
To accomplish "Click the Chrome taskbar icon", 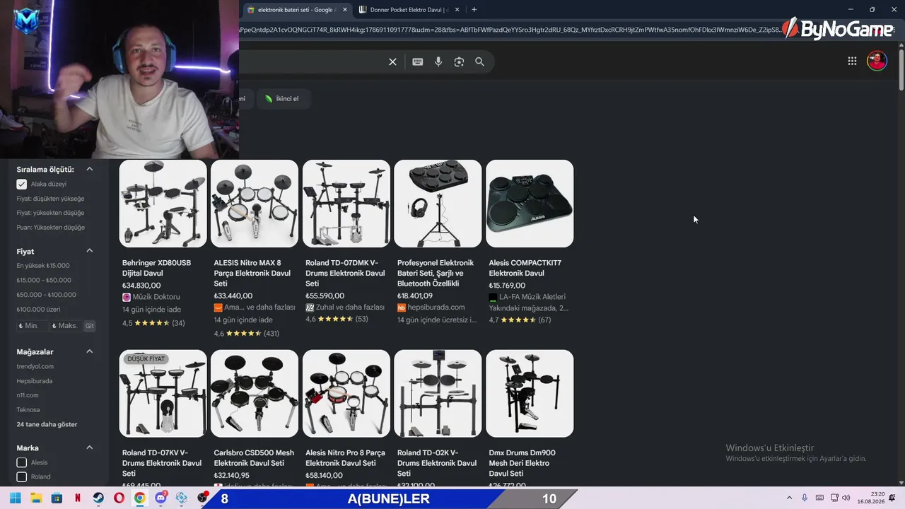I will tap(140, 498).
